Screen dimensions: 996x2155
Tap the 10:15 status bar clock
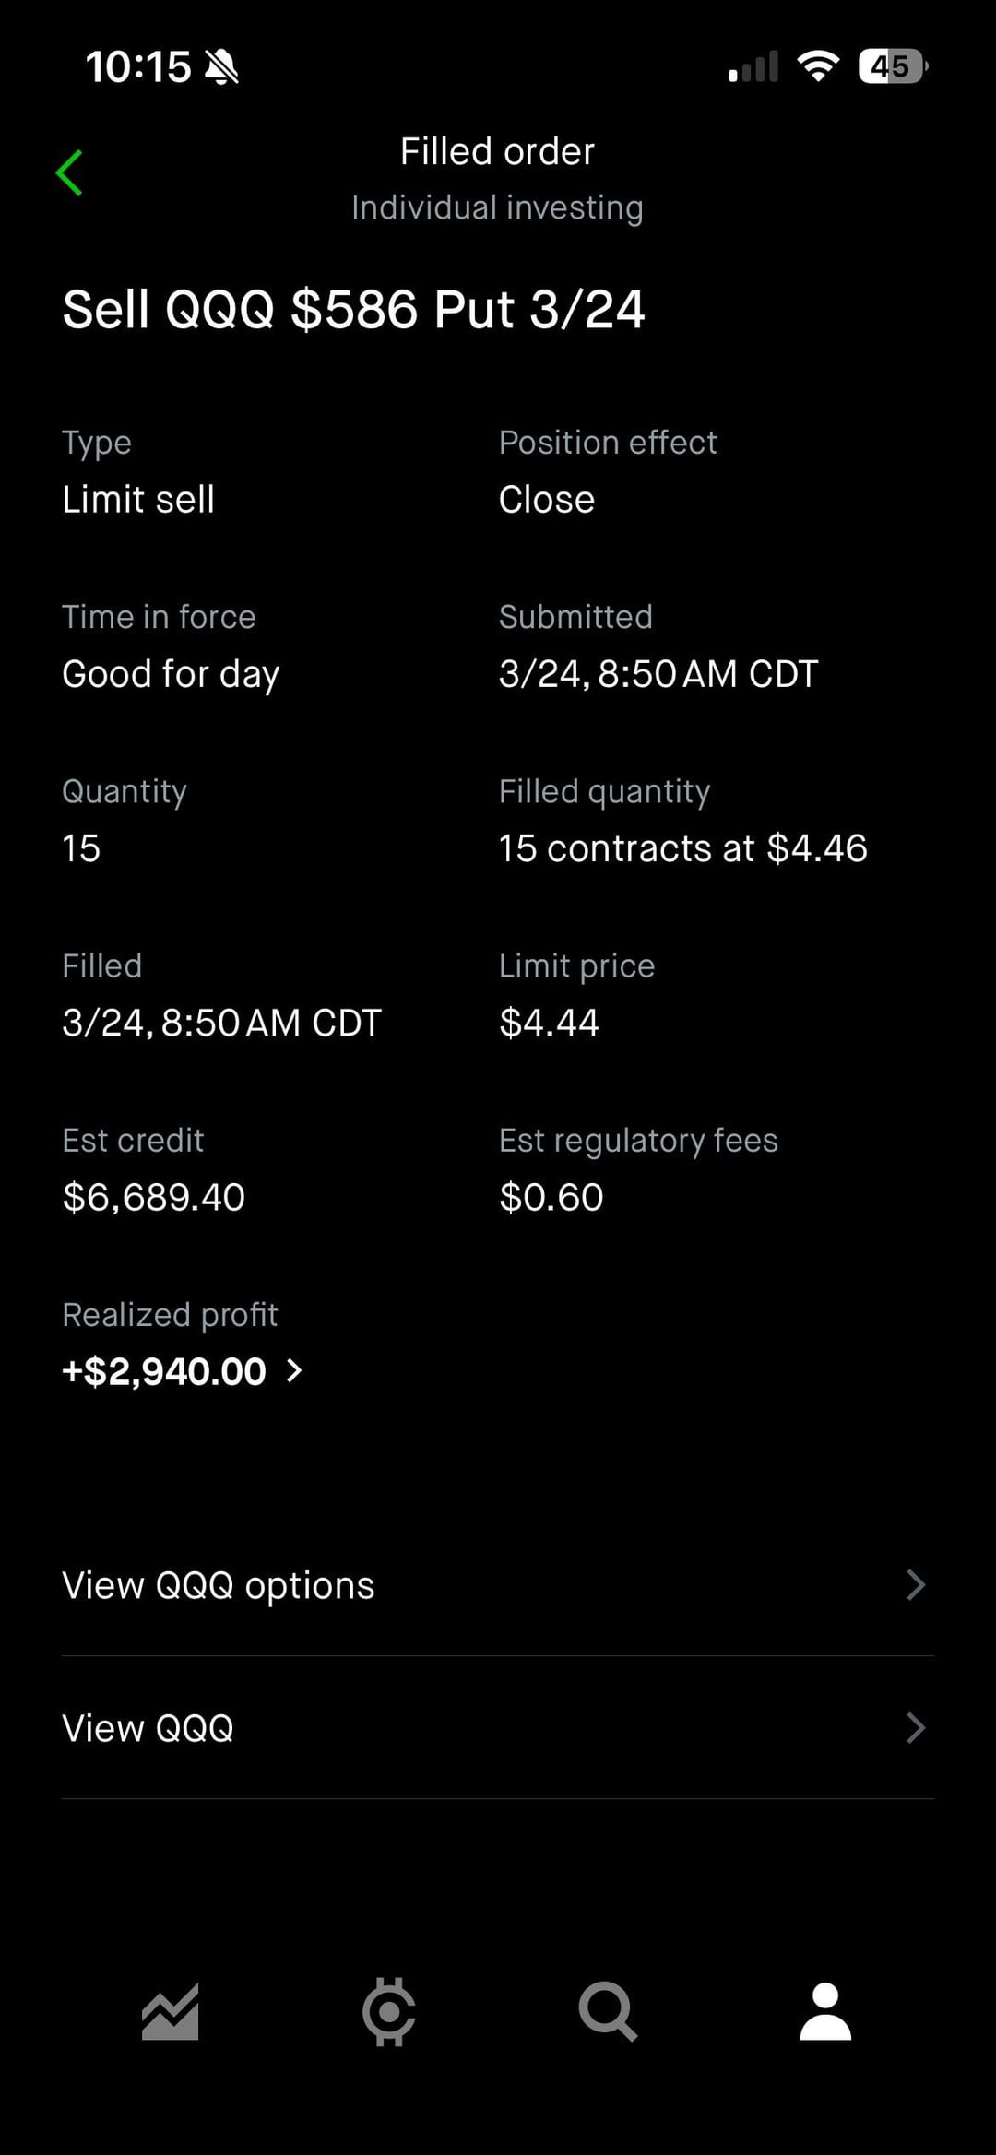click(138, 67)
